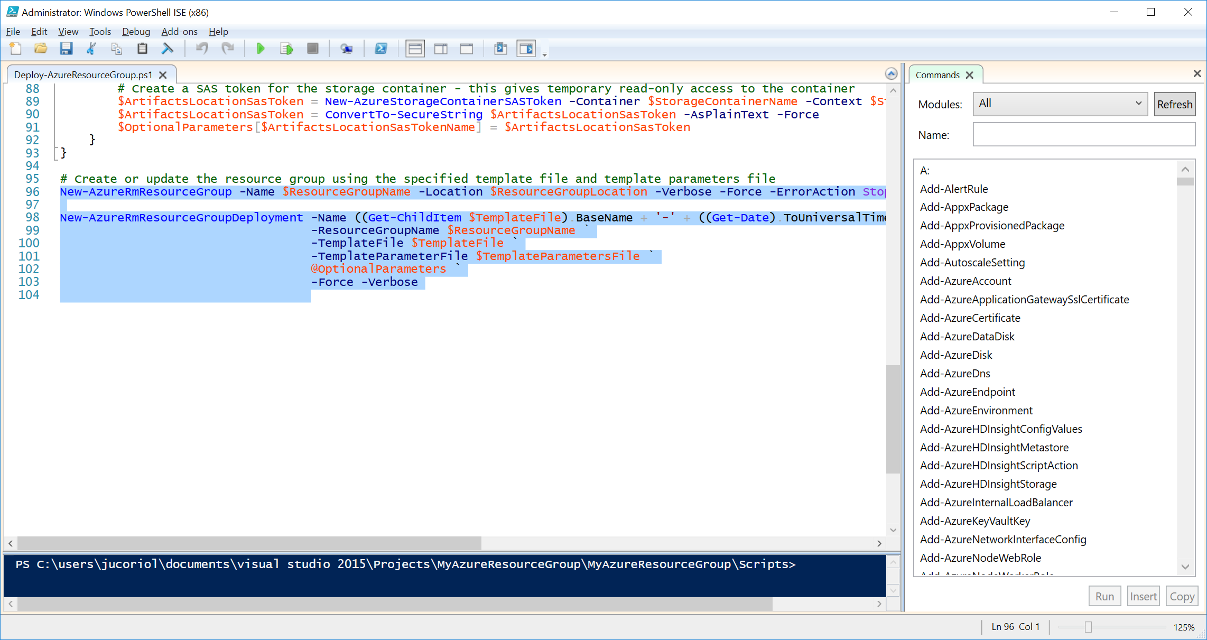
Task: Click the Save script floppy icon
Action: point(66,49)
